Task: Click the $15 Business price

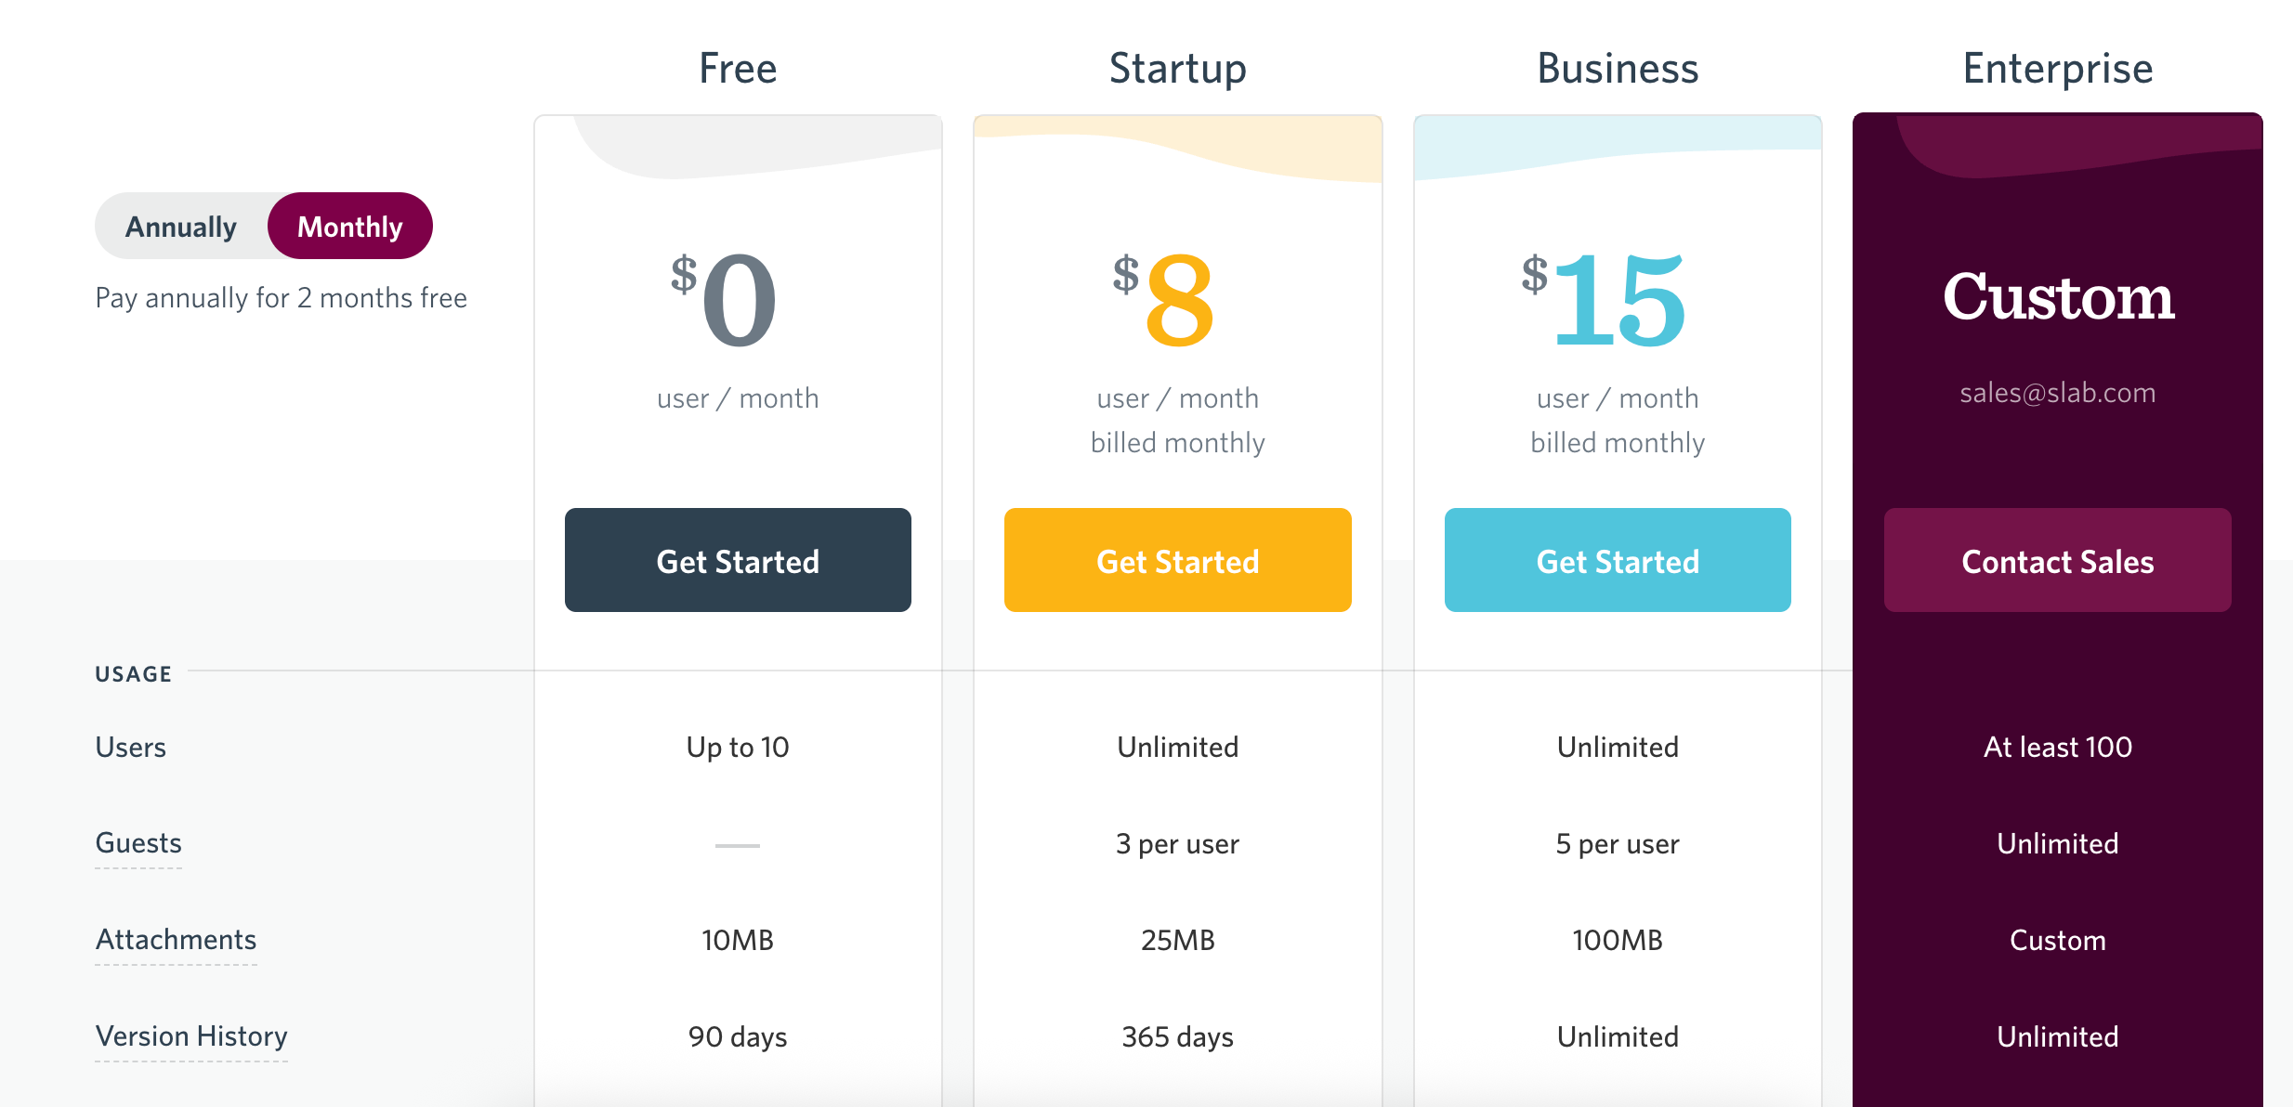Action: point(1603,299)
